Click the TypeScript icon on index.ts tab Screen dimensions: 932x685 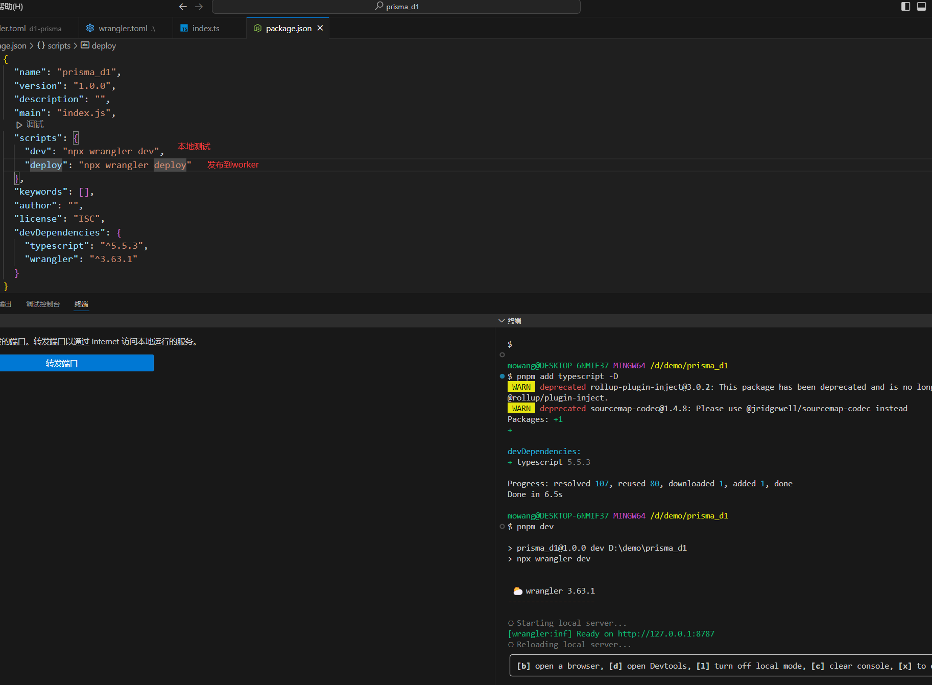(x=184, y=29)
